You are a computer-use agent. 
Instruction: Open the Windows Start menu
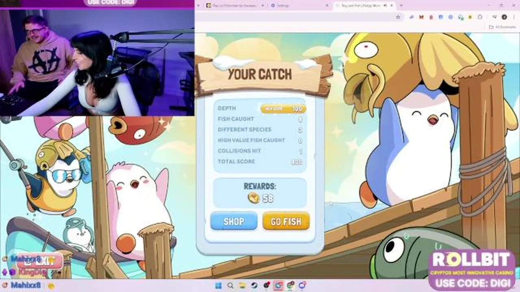tap(218, 286)
